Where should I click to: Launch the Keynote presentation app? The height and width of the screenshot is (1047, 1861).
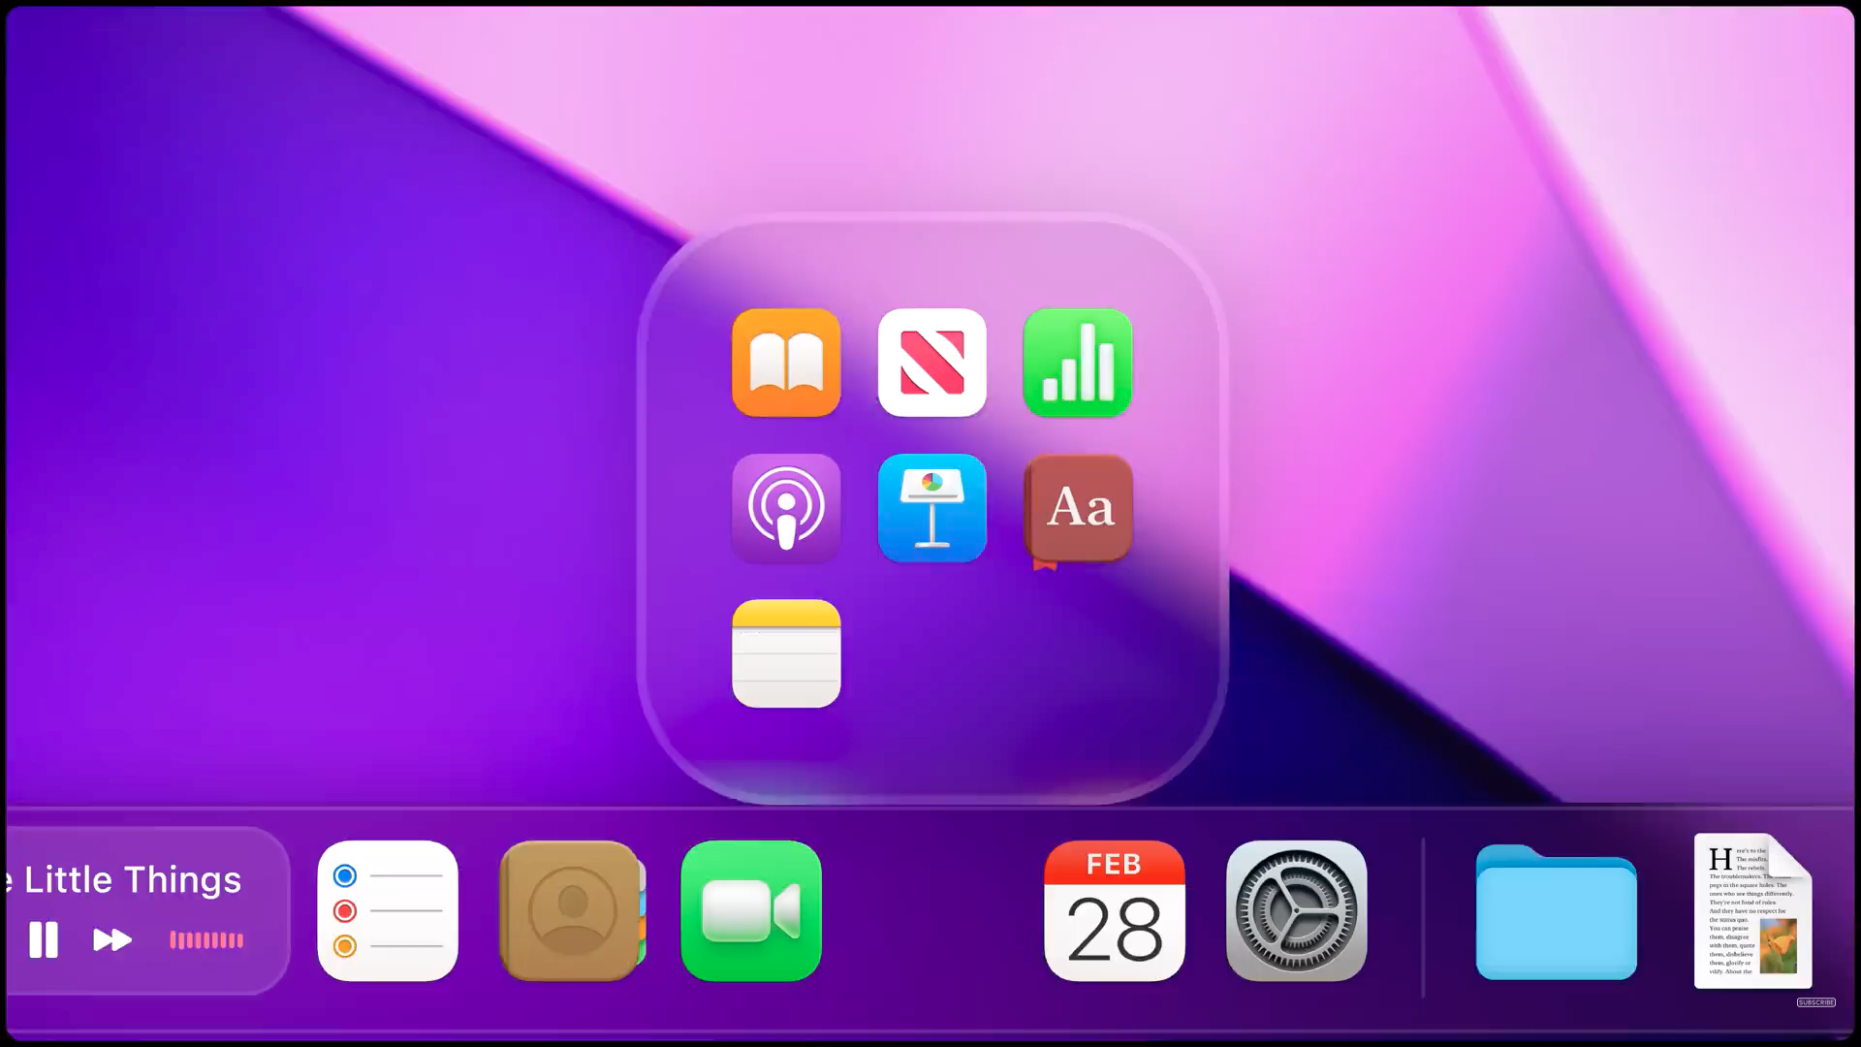coord(931,508)
